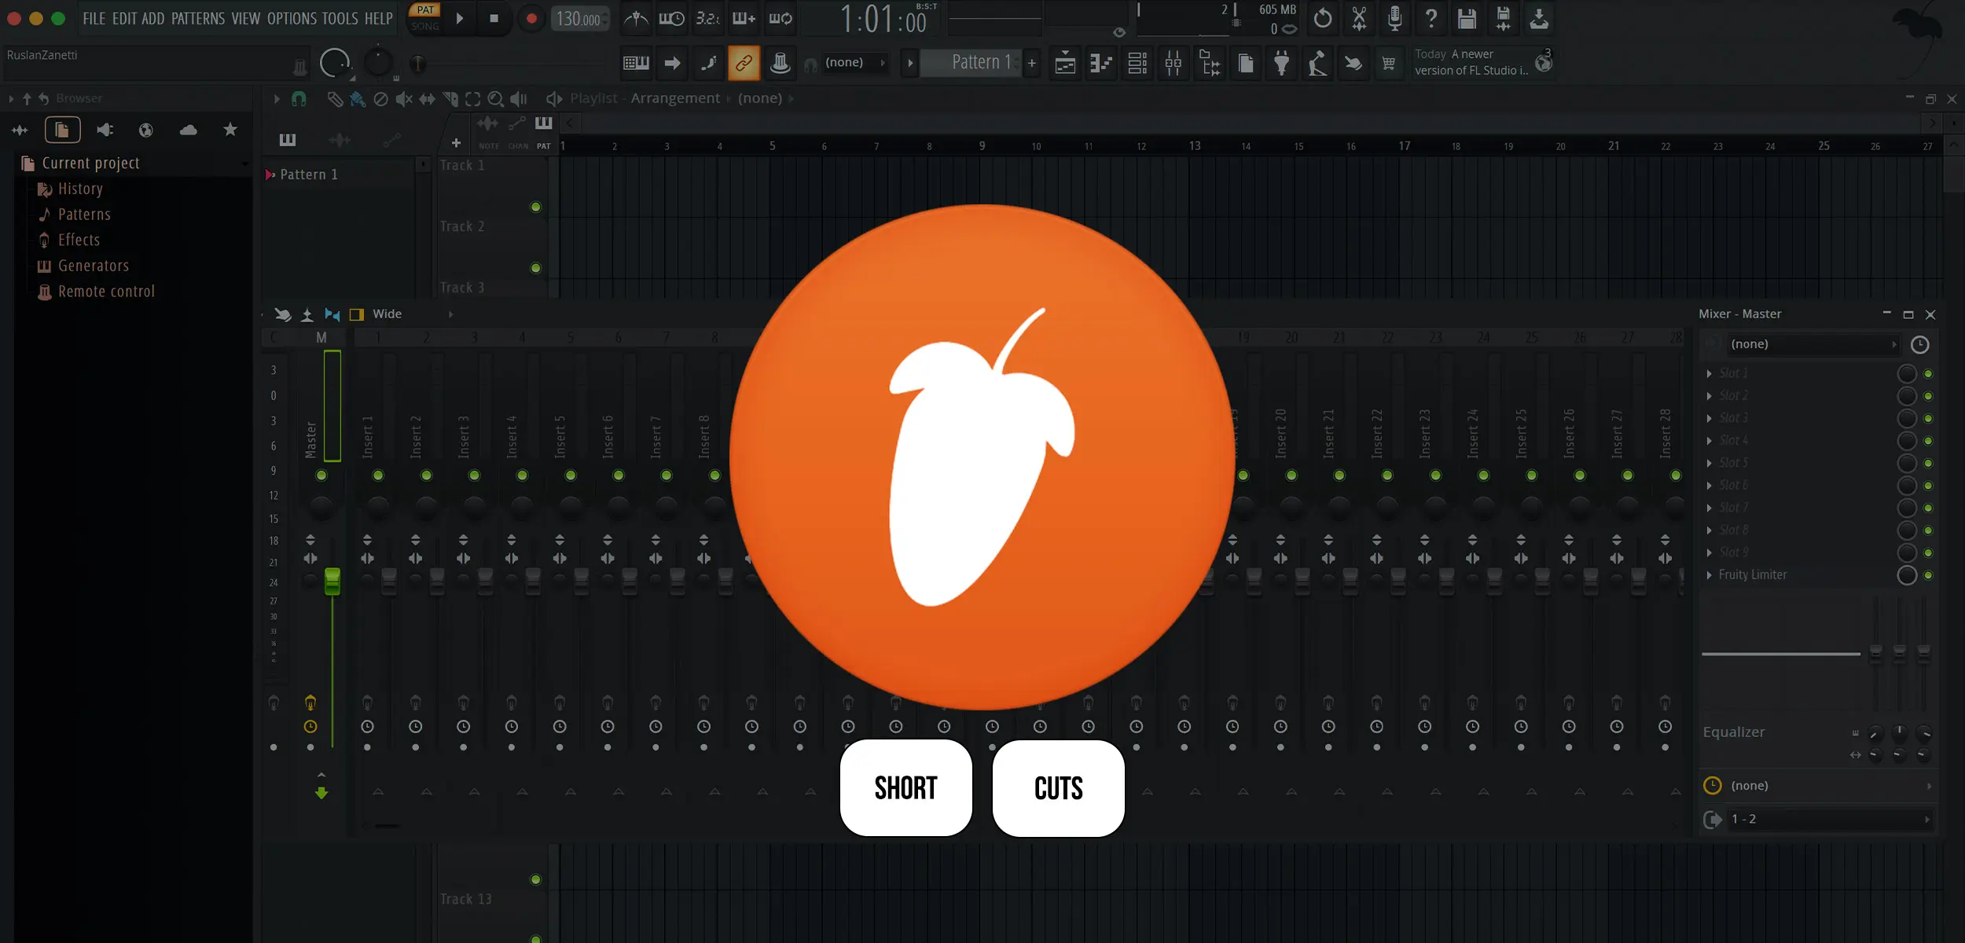Toggle Slot 1 enable LED in mixer
This screenshot has height=943, width=1965.
click(1928, 374)
